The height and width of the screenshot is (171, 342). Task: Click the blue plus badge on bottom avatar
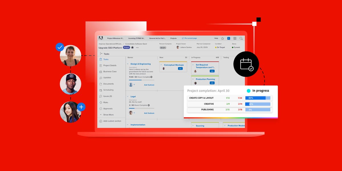[x=81, y=107]
